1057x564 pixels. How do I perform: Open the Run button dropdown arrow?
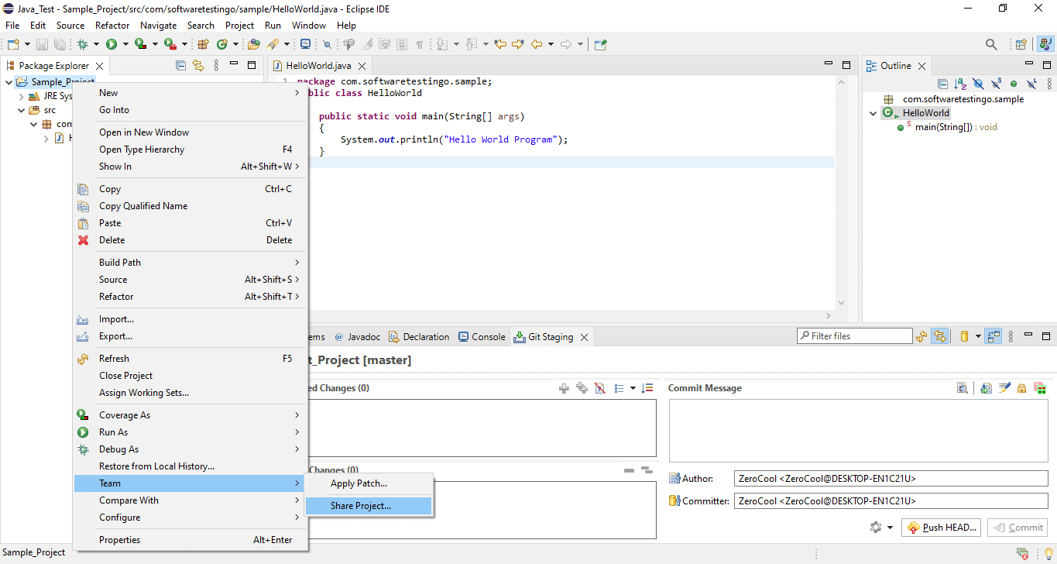click(x=125, y=44)
